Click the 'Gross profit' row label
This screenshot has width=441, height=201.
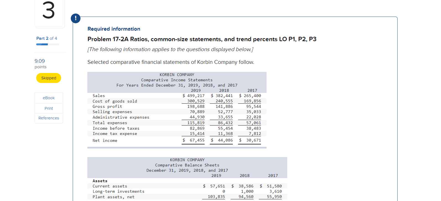tap(107, 106)
